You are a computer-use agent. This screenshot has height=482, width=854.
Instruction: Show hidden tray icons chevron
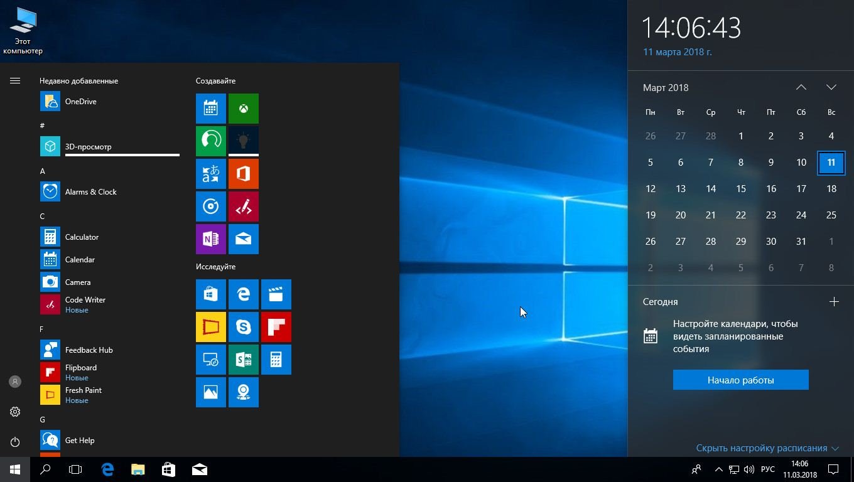[718, 469]
